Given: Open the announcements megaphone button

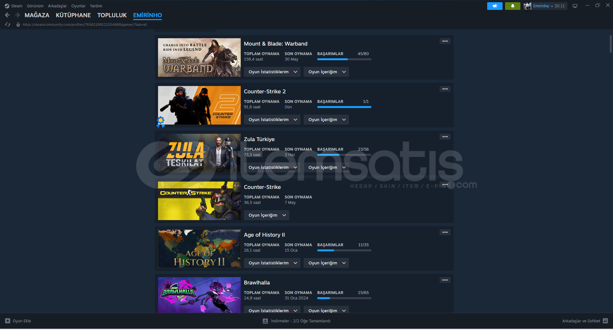Looking at the screenshot, I should coord(495,6).
